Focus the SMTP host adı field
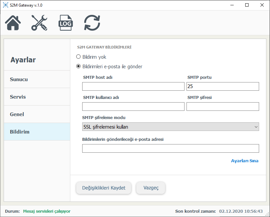 (x=133, y=86)
